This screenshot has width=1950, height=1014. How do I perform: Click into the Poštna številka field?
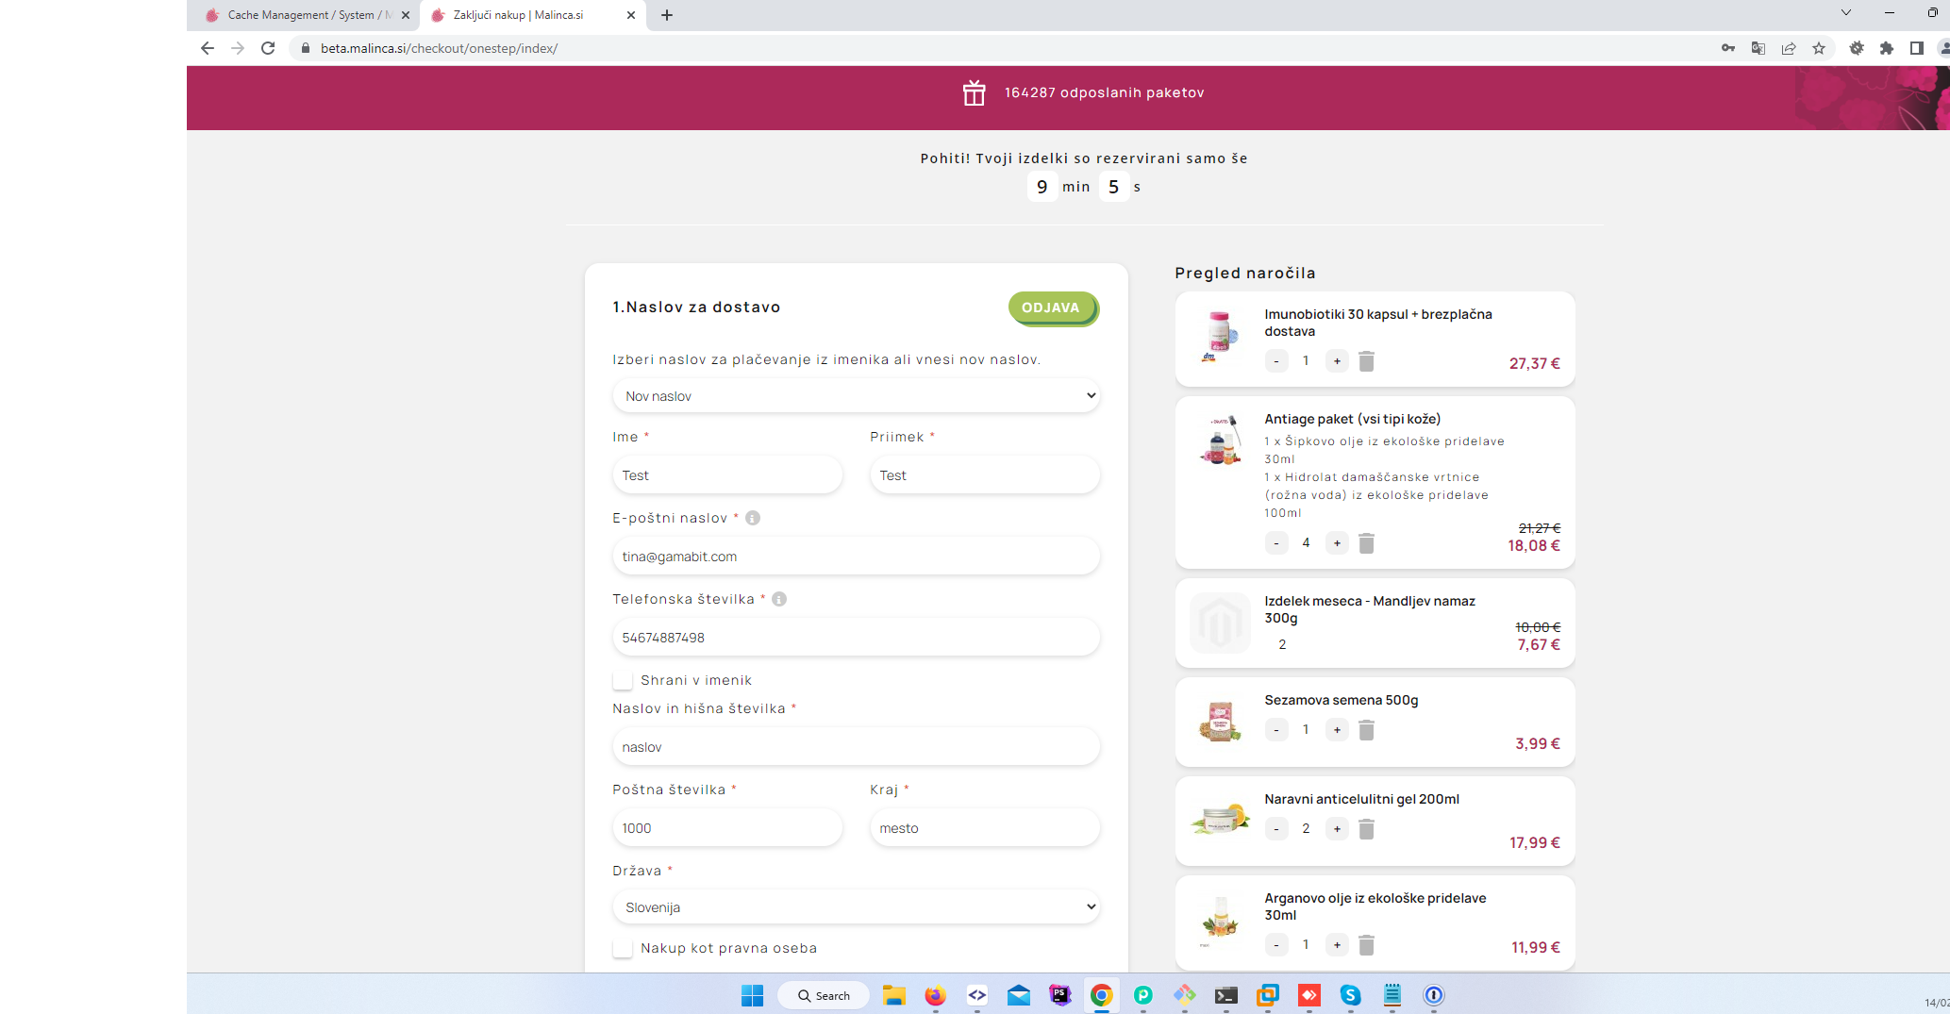tap(726, 828)
